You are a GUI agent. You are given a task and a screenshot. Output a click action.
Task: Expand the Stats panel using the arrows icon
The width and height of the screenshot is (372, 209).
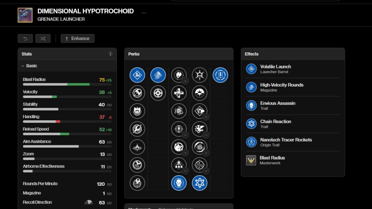pyautogui.click(x=110, y=54)
